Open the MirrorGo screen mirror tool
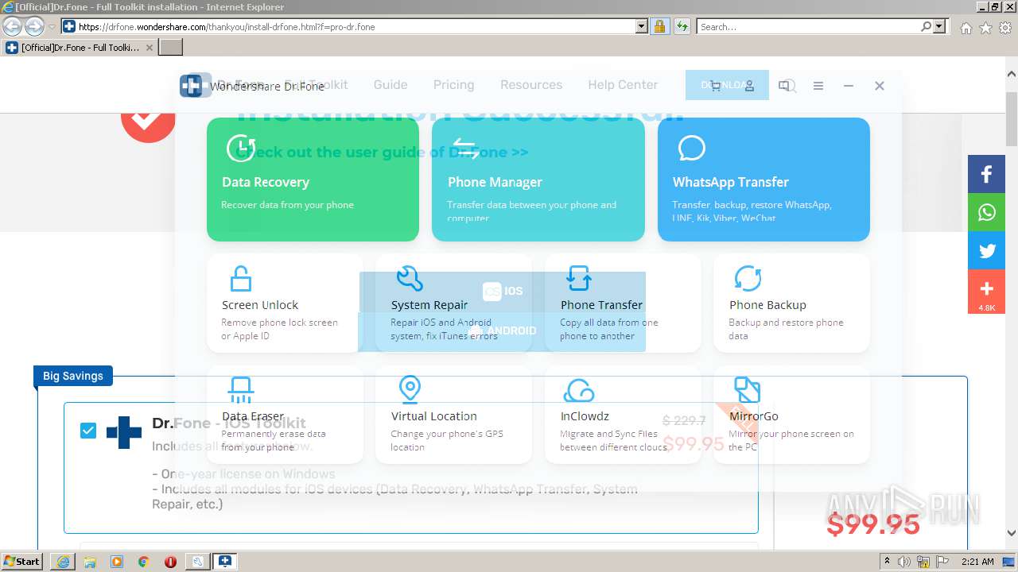 [791, 414]
